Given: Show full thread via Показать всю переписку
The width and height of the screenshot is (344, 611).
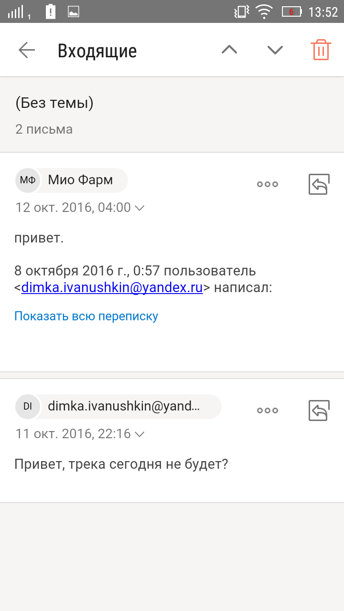Looking at the screenshot, I should [86, 316].
